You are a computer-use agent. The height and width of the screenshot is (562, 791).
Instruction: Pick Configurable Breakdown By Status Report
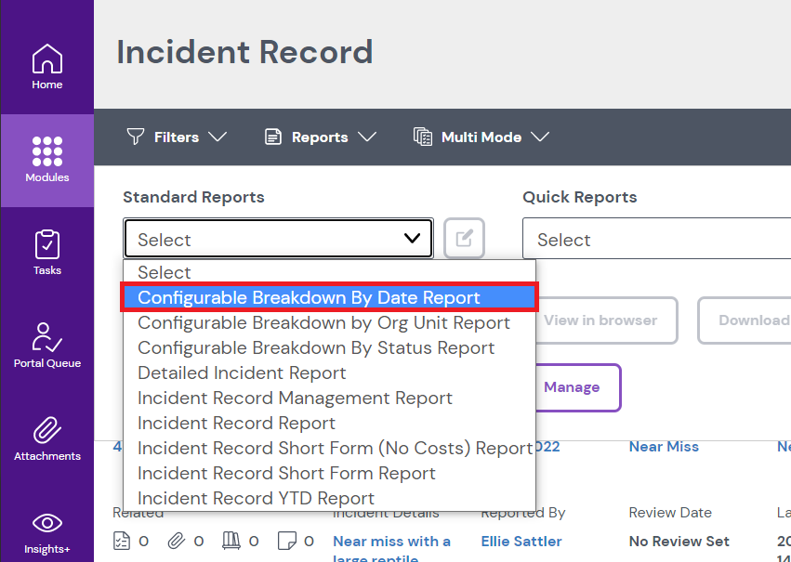[316, 347]
